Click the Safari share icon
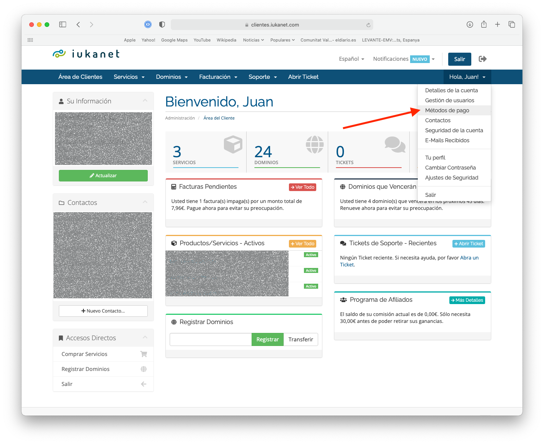544x444 pixels. point(484,24)
